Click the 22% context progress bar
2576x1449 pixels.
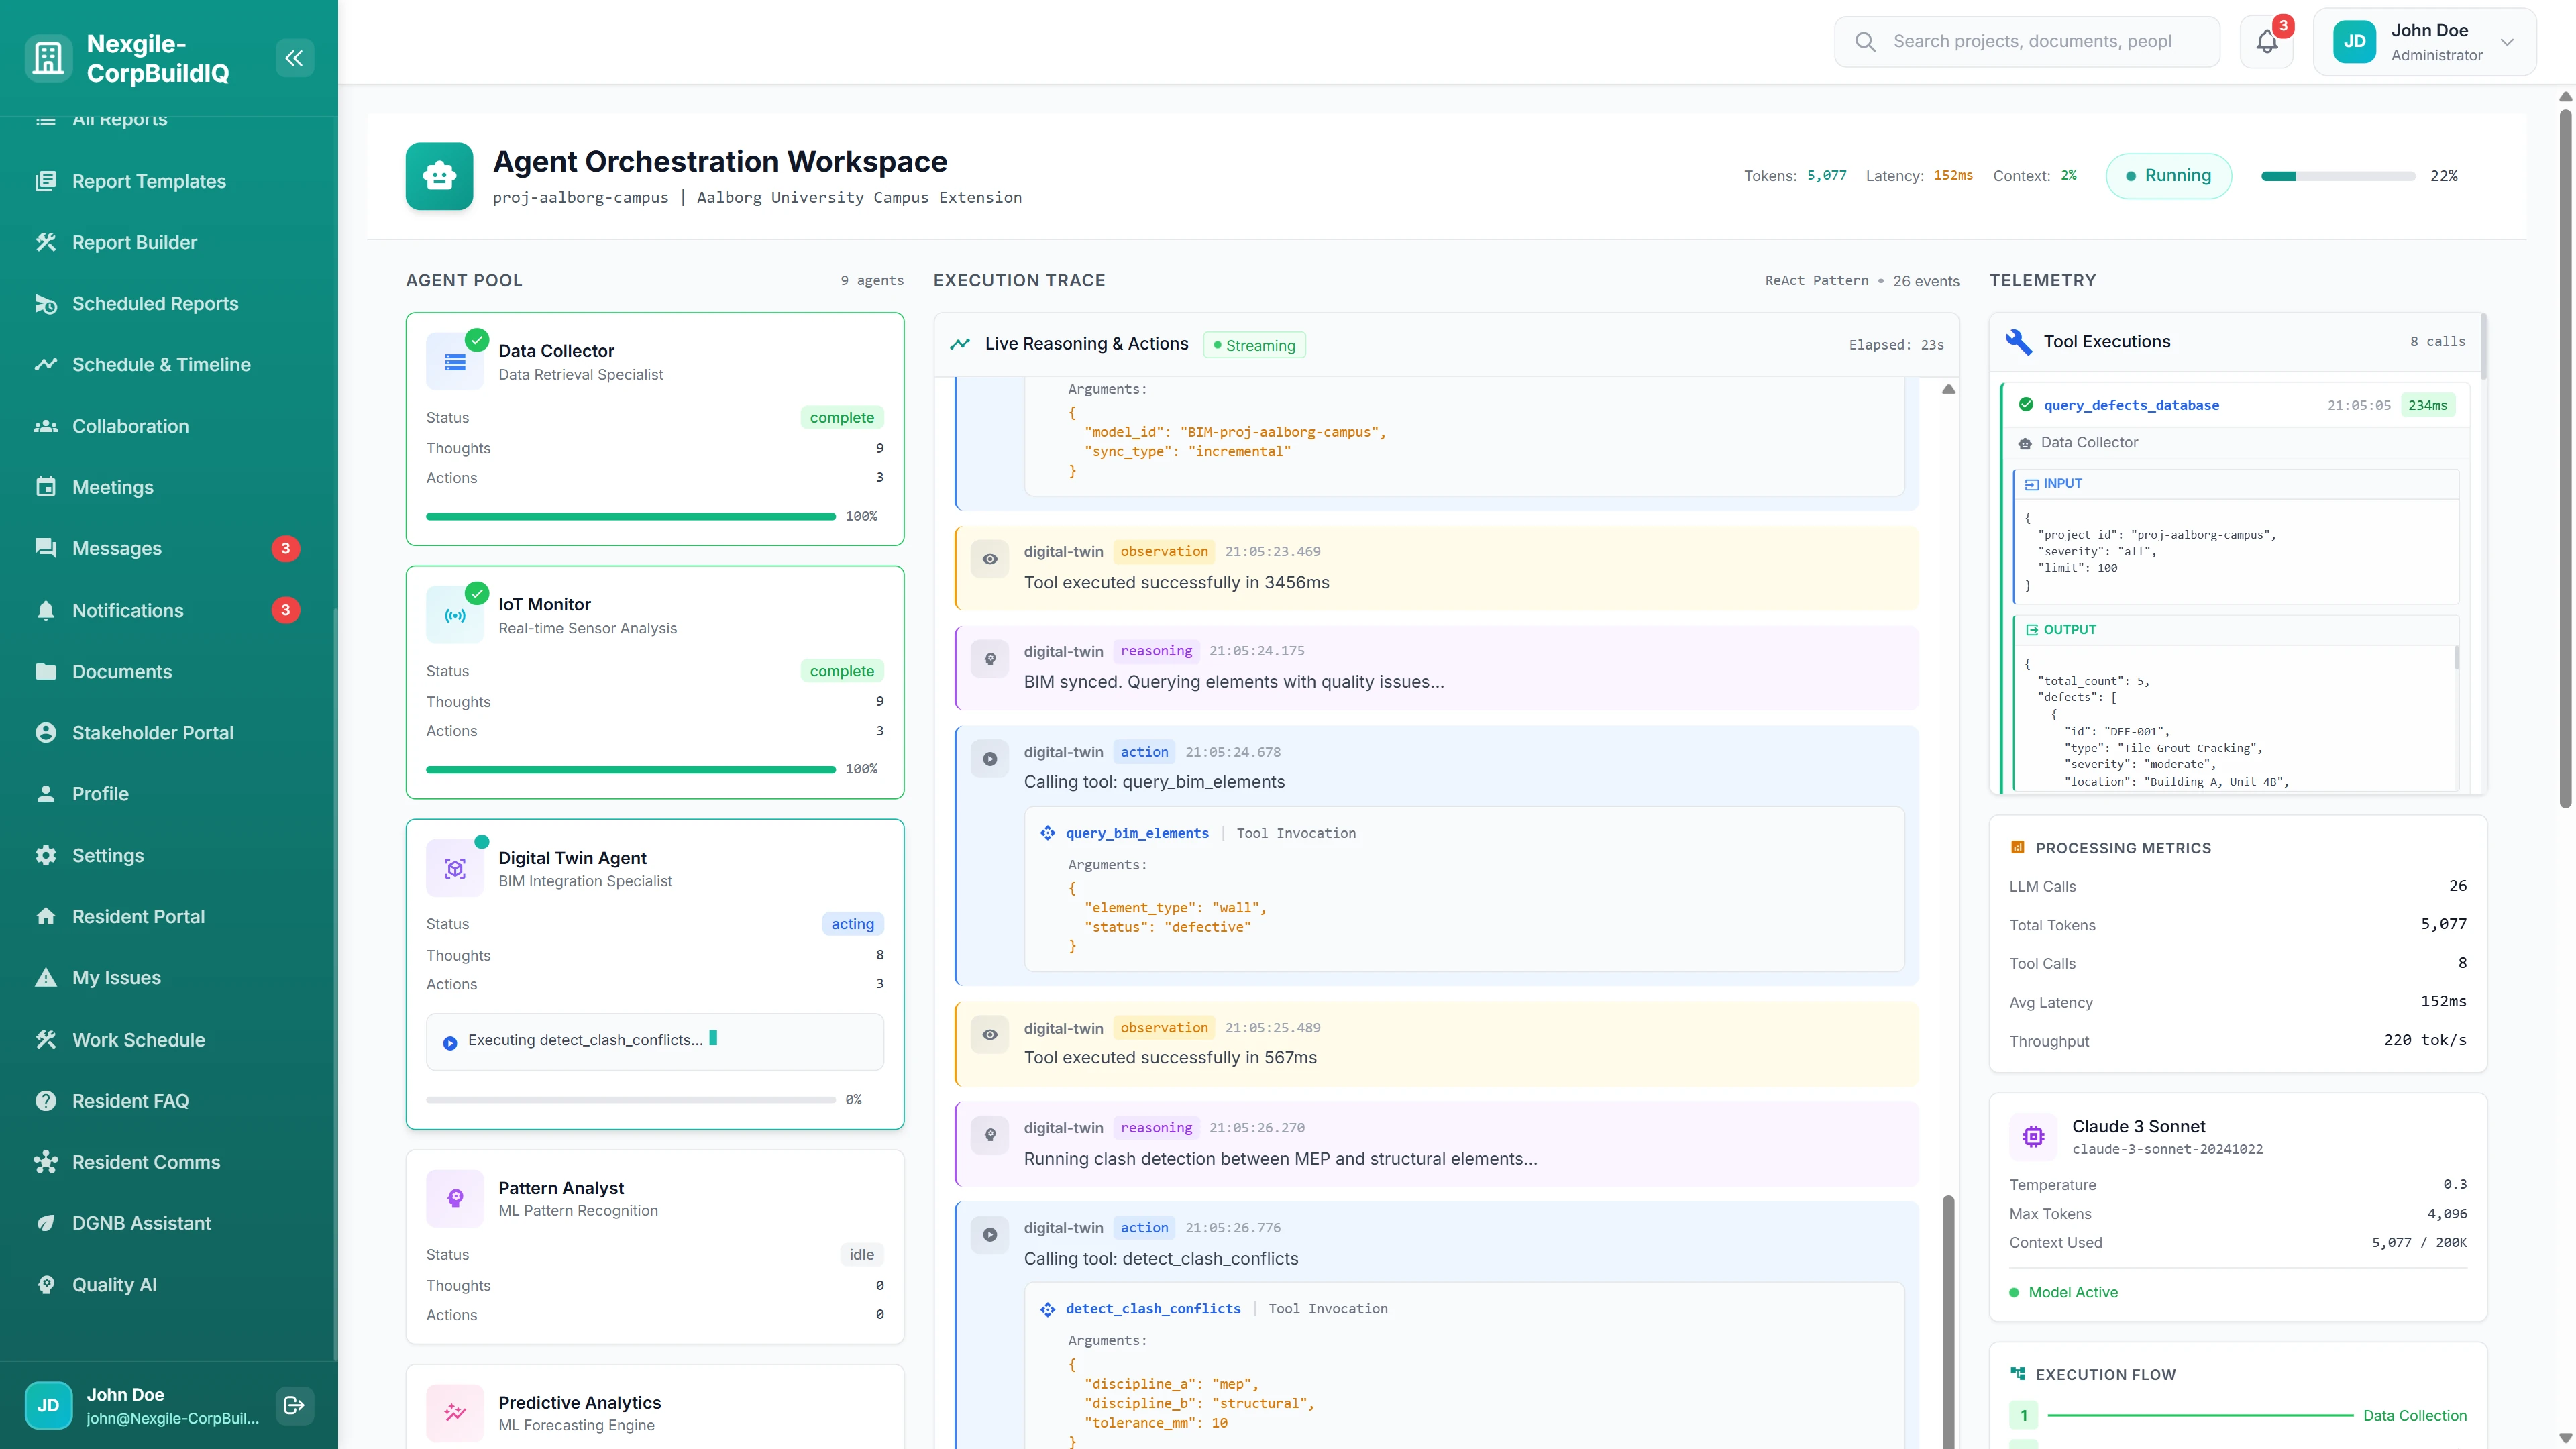click(2337, 176)
